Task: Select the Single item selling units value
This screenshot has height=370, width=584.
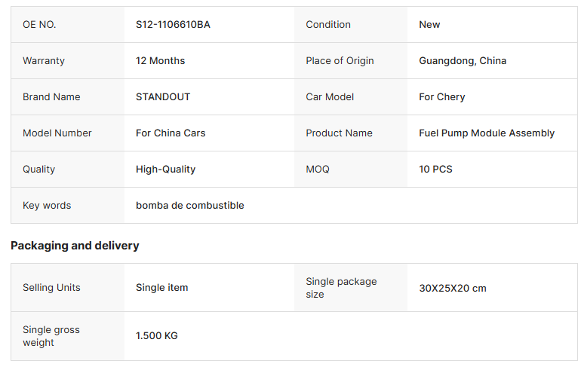Action: tap(161, 288)
